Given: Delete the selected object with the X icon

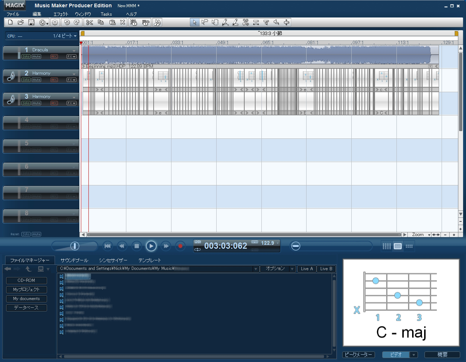Looking at the screenshot, I should [123, 22].
